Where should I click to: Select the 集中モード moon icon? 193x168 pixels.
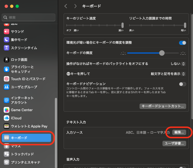tap(7, 40)
